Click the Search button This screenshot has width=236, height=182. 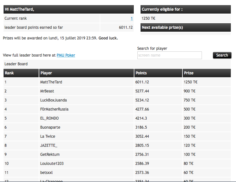pos(222,55)
